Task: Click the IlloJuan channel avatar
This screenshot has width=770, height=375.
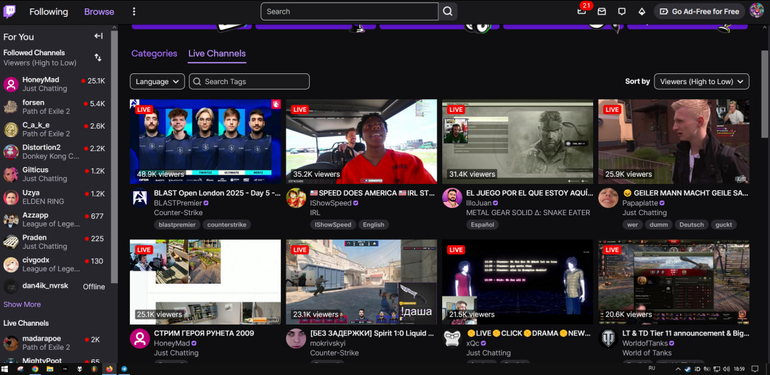Action: point(452,198)
